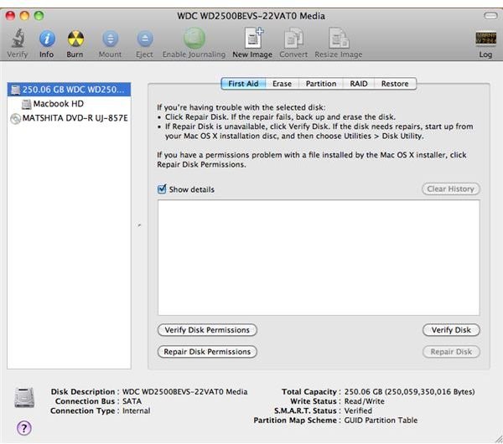
Task: Click the toolbar hide pill button
Action: tap(490, 15)
